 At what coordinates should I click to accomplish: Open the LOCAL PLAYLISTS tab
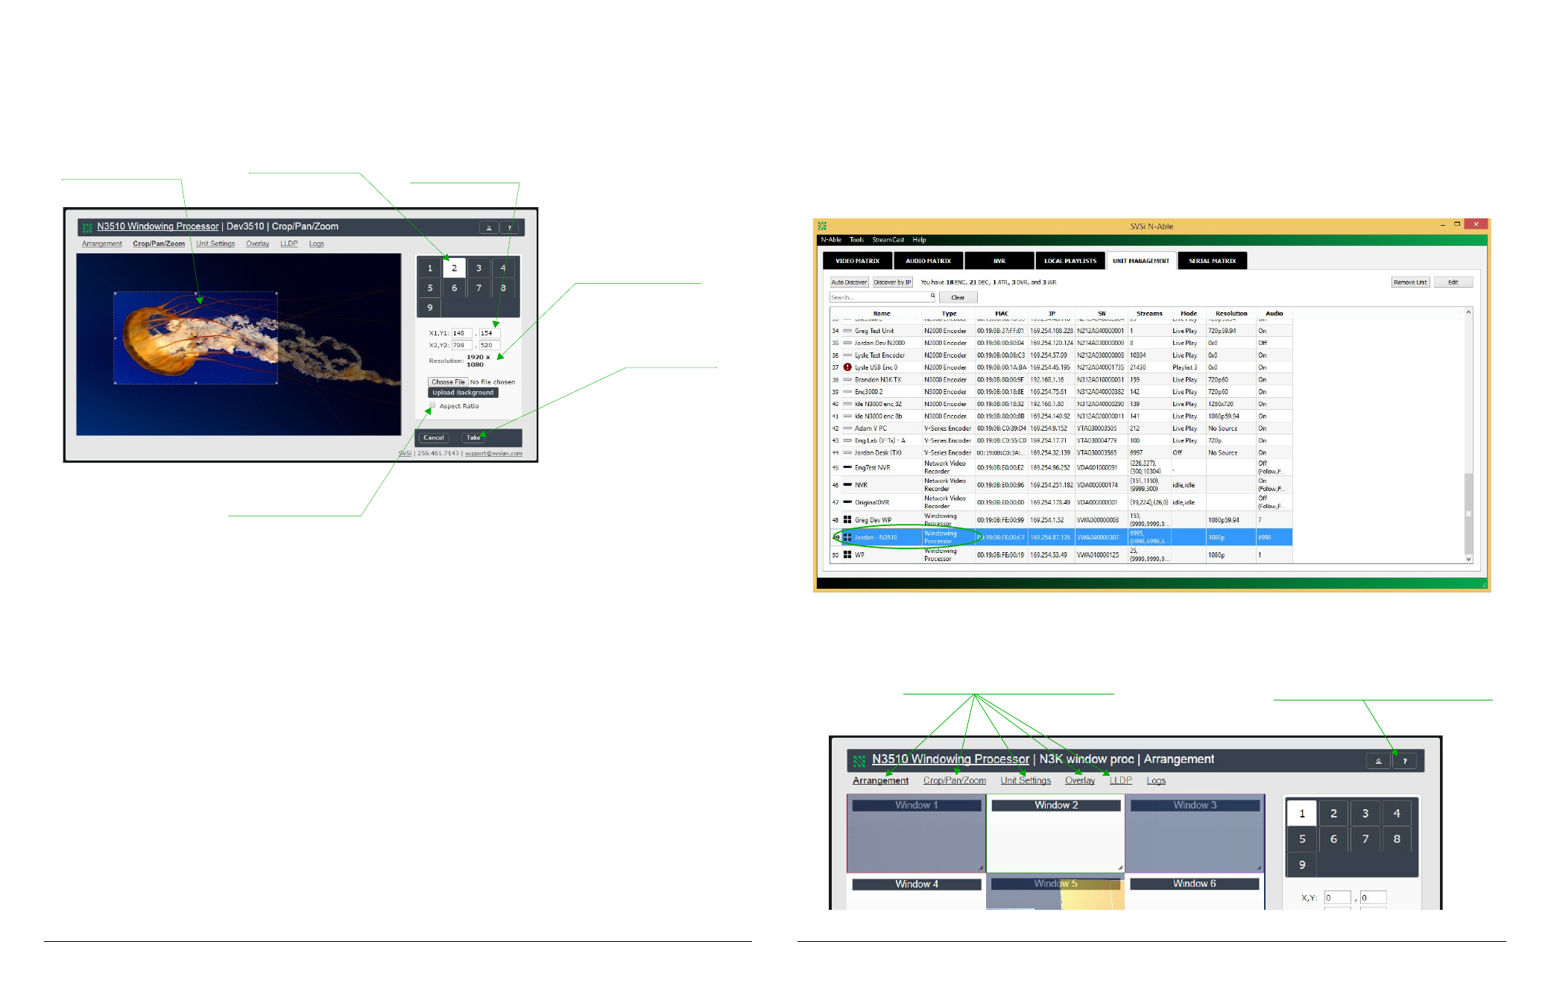coord(1070,261)
